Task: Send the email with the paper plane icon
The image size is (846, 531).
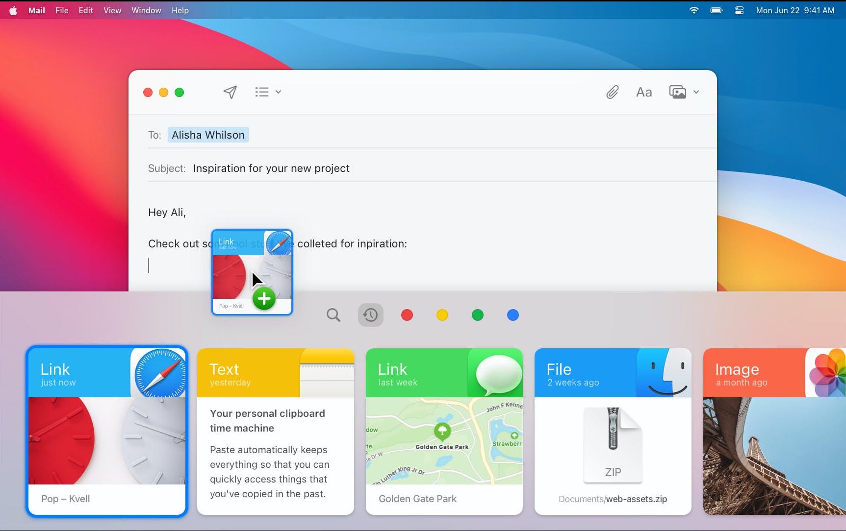Action: coord(230,92)
